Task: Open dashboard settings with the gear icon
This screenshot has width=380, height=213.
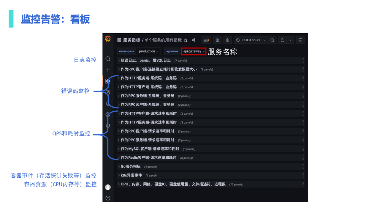Action: pos(227,40)
